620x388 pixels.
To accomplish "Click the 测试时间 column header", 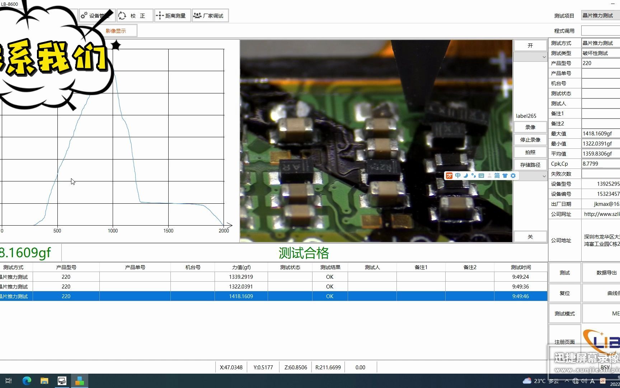I will [521, 267].
